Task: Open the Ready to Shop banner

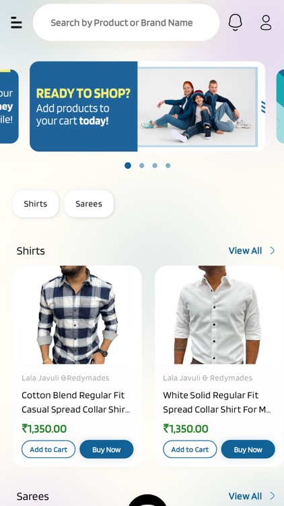Action: (x=147, y=106)
